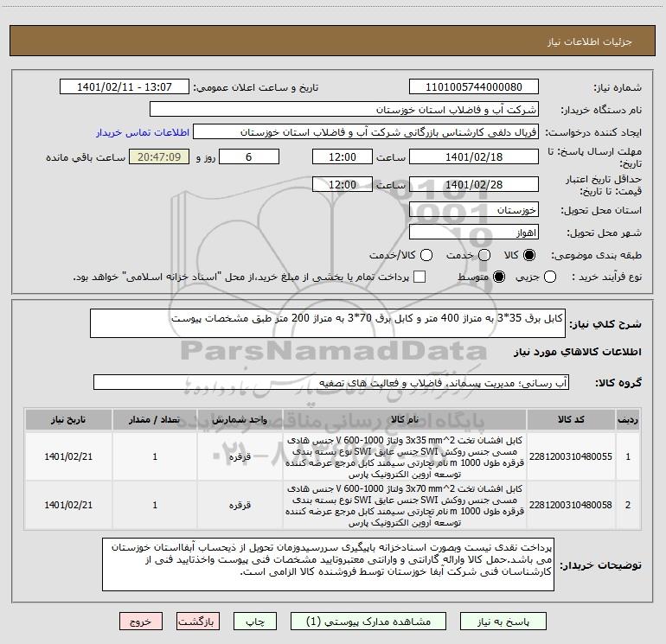Click the price validity time 12:00 field

point(343,184)
